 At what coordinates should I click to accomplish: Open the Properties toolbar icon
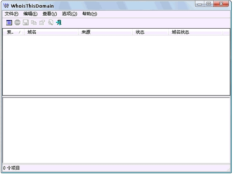click(42, 23)
